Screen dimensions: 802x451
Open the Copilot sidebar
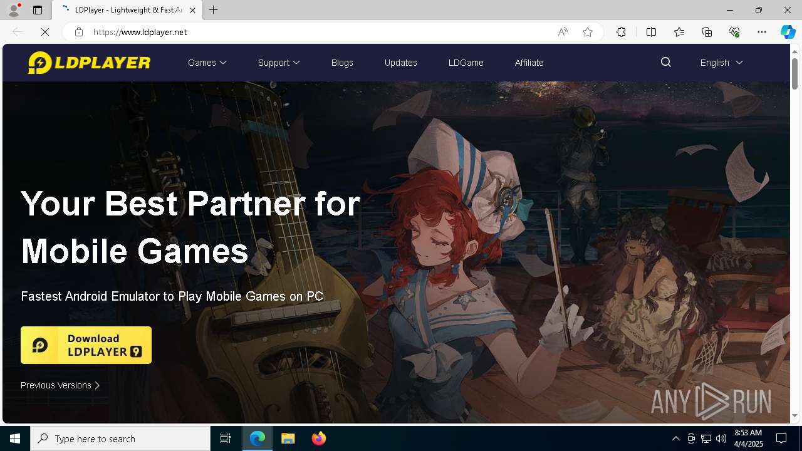[788, 32]
